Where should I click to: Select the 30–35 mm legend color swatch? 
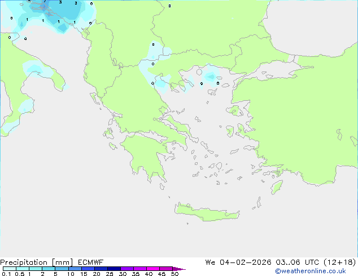pos(126,269)
